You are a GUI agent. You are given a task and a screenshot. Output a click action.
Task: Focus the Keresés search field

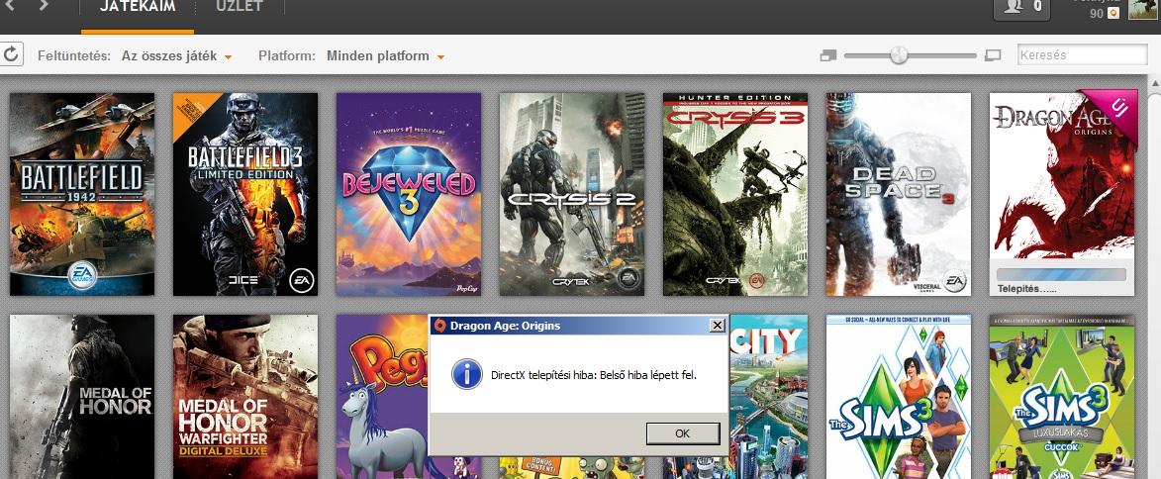point(1083,54)
